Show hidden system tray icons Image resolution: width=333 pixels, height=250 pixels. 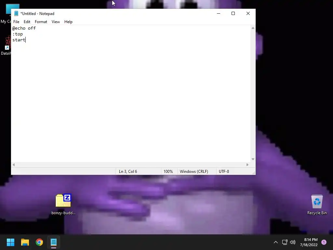pos(276,242)
